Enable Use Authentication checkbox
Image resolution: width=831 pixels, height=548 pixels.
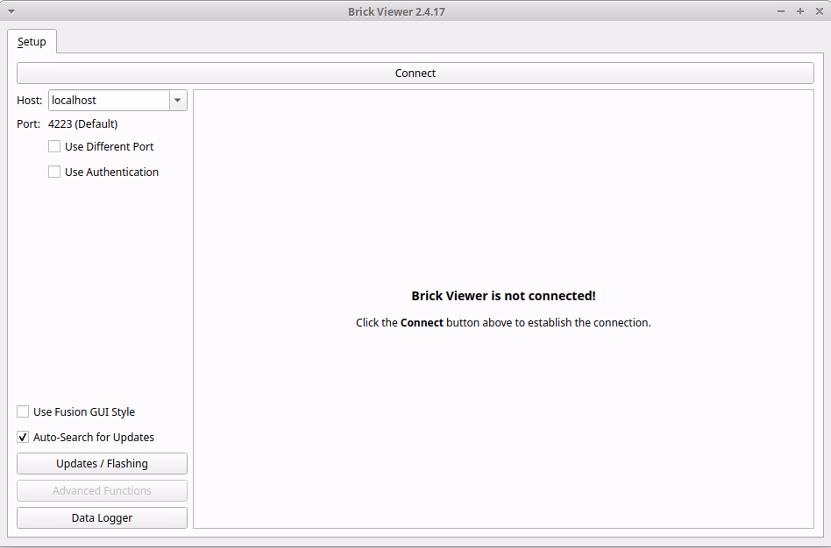[x=54, y=172]
